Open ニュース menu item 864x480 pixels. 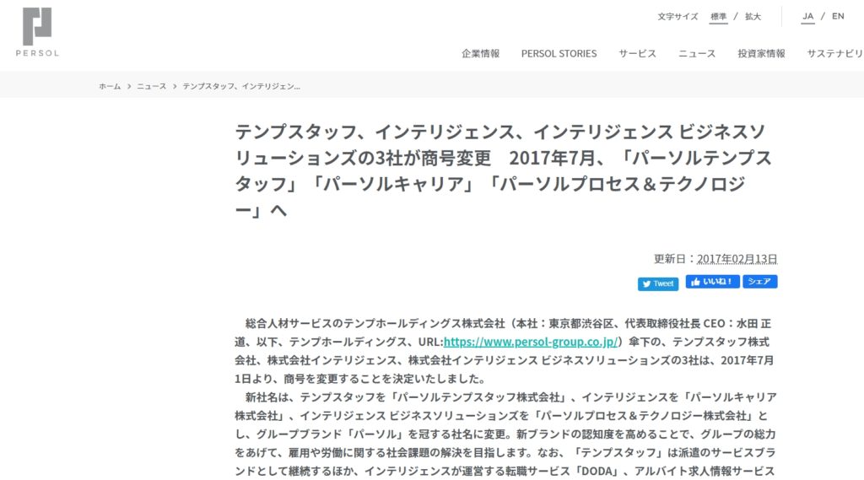(696, 53)
